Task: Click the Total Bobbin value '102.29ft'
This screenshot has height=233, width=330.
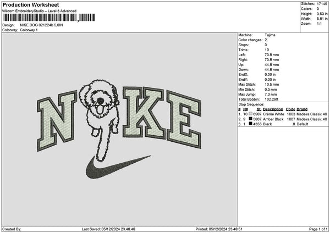Action: click(271, 99)
